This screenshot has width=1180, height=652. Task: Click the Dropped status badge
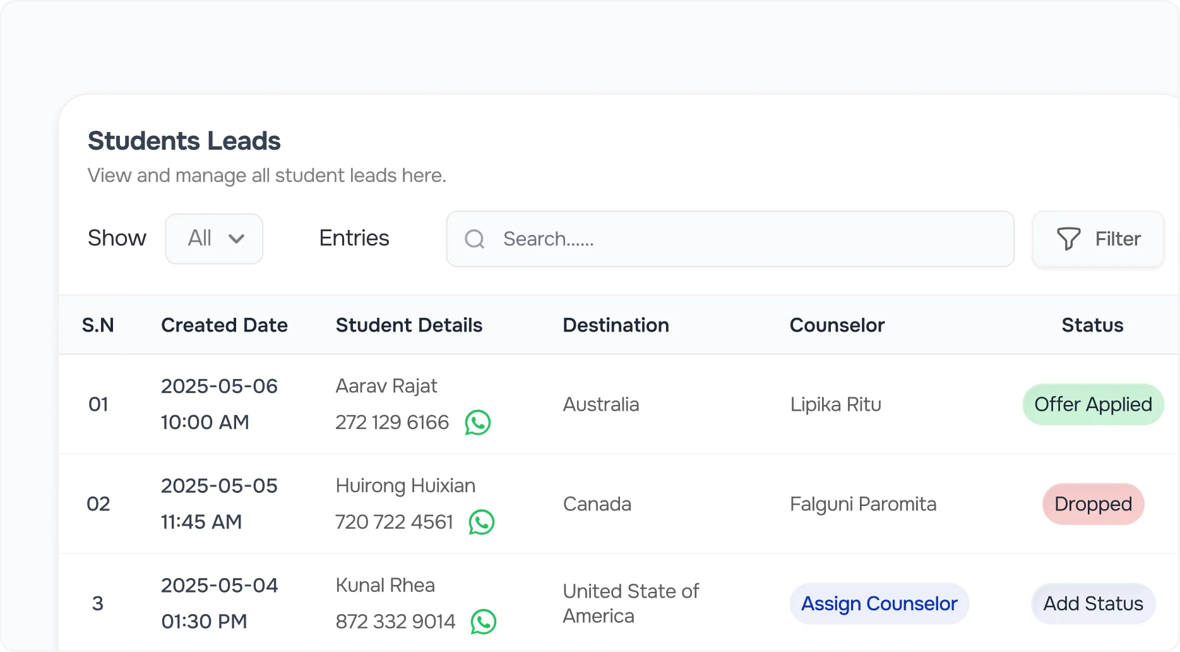pos(1093,504)
